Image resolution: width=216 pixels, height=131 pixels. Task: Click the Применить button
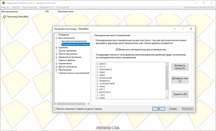click(x=187, y=109)
